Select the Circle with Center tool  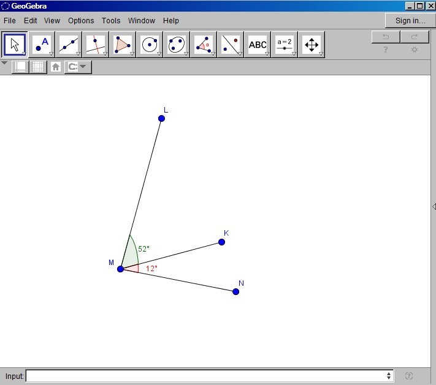coord(149,45)
